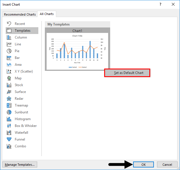Switch to All Charts tab
Screen dimensions: 180x170
tap(47, 14)
